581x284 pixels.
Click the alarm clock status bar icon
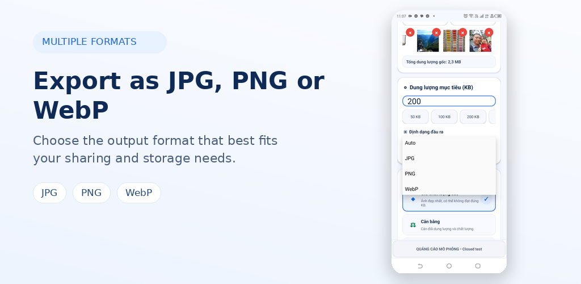(x=466, y=16)
